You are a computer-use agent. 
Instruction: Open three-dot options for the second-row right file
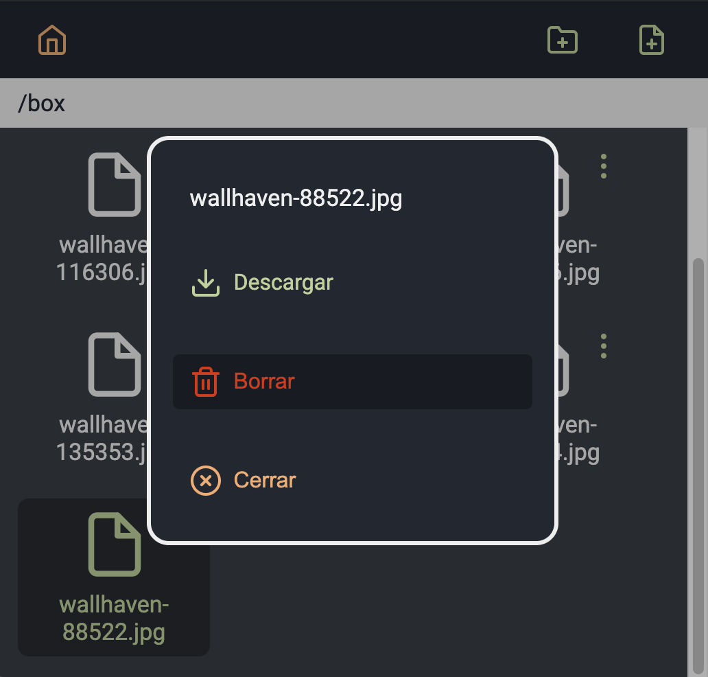(x=603, y=346)
